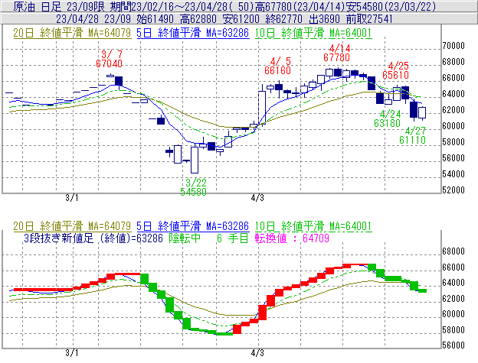Click the 5日 終値平滑 legend in lower chart
This screenshot has width=478, height=363.
click(x=193, y=226)
